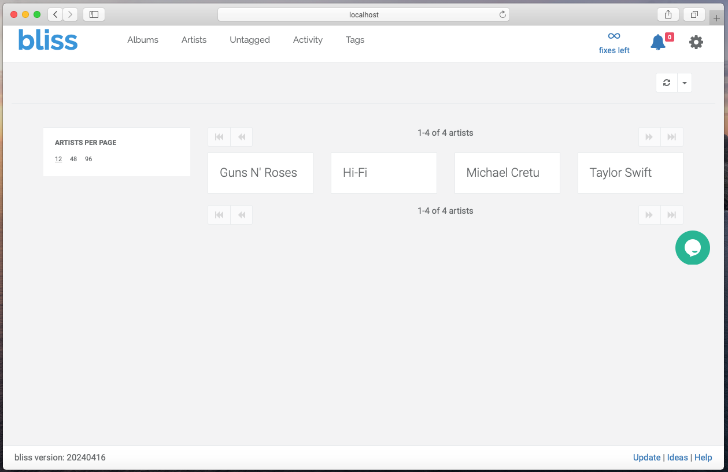The image size is (728, 472).
Task: Click the bliss logo
Action: click(x=48, y=40)
